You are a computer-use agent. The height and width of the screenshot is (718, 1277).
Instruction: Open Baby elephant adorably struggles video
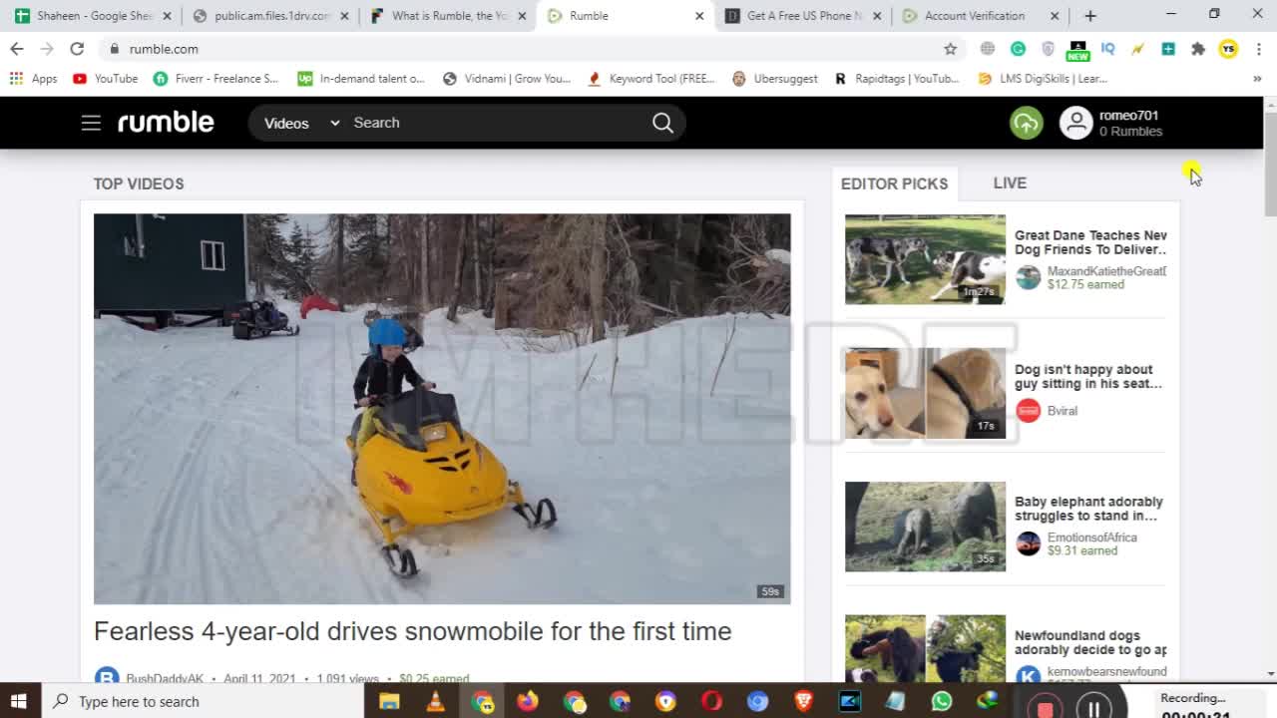point(1088,509)
